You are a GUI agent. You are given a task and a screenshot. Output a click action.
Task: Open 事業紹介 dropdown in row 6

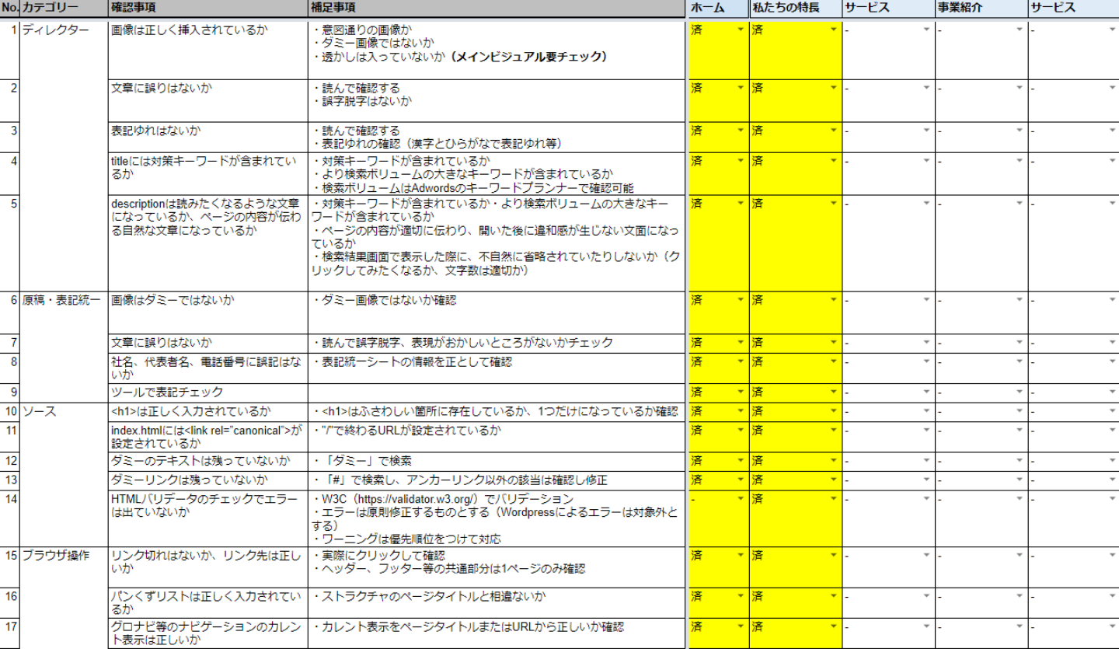1020,300
